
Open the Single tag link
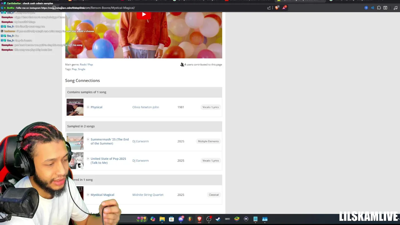pyautogui.click(x=82, y=69)
